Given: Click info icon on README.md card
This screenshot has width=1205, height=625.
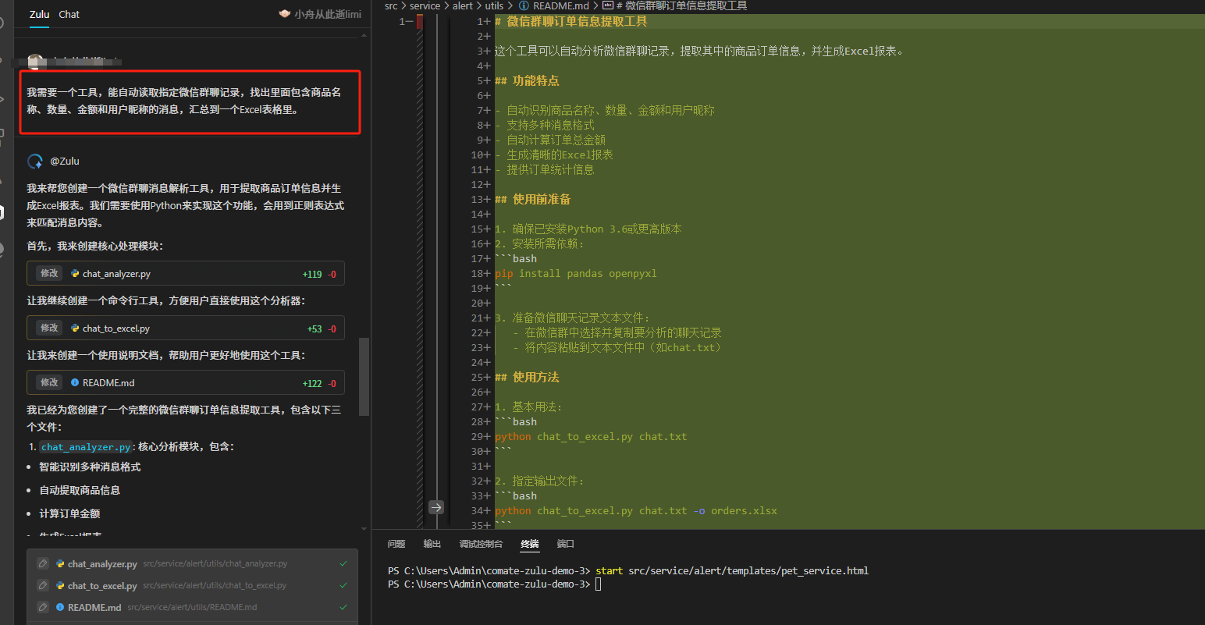Looking at the screenshot, I should (75, 383).
